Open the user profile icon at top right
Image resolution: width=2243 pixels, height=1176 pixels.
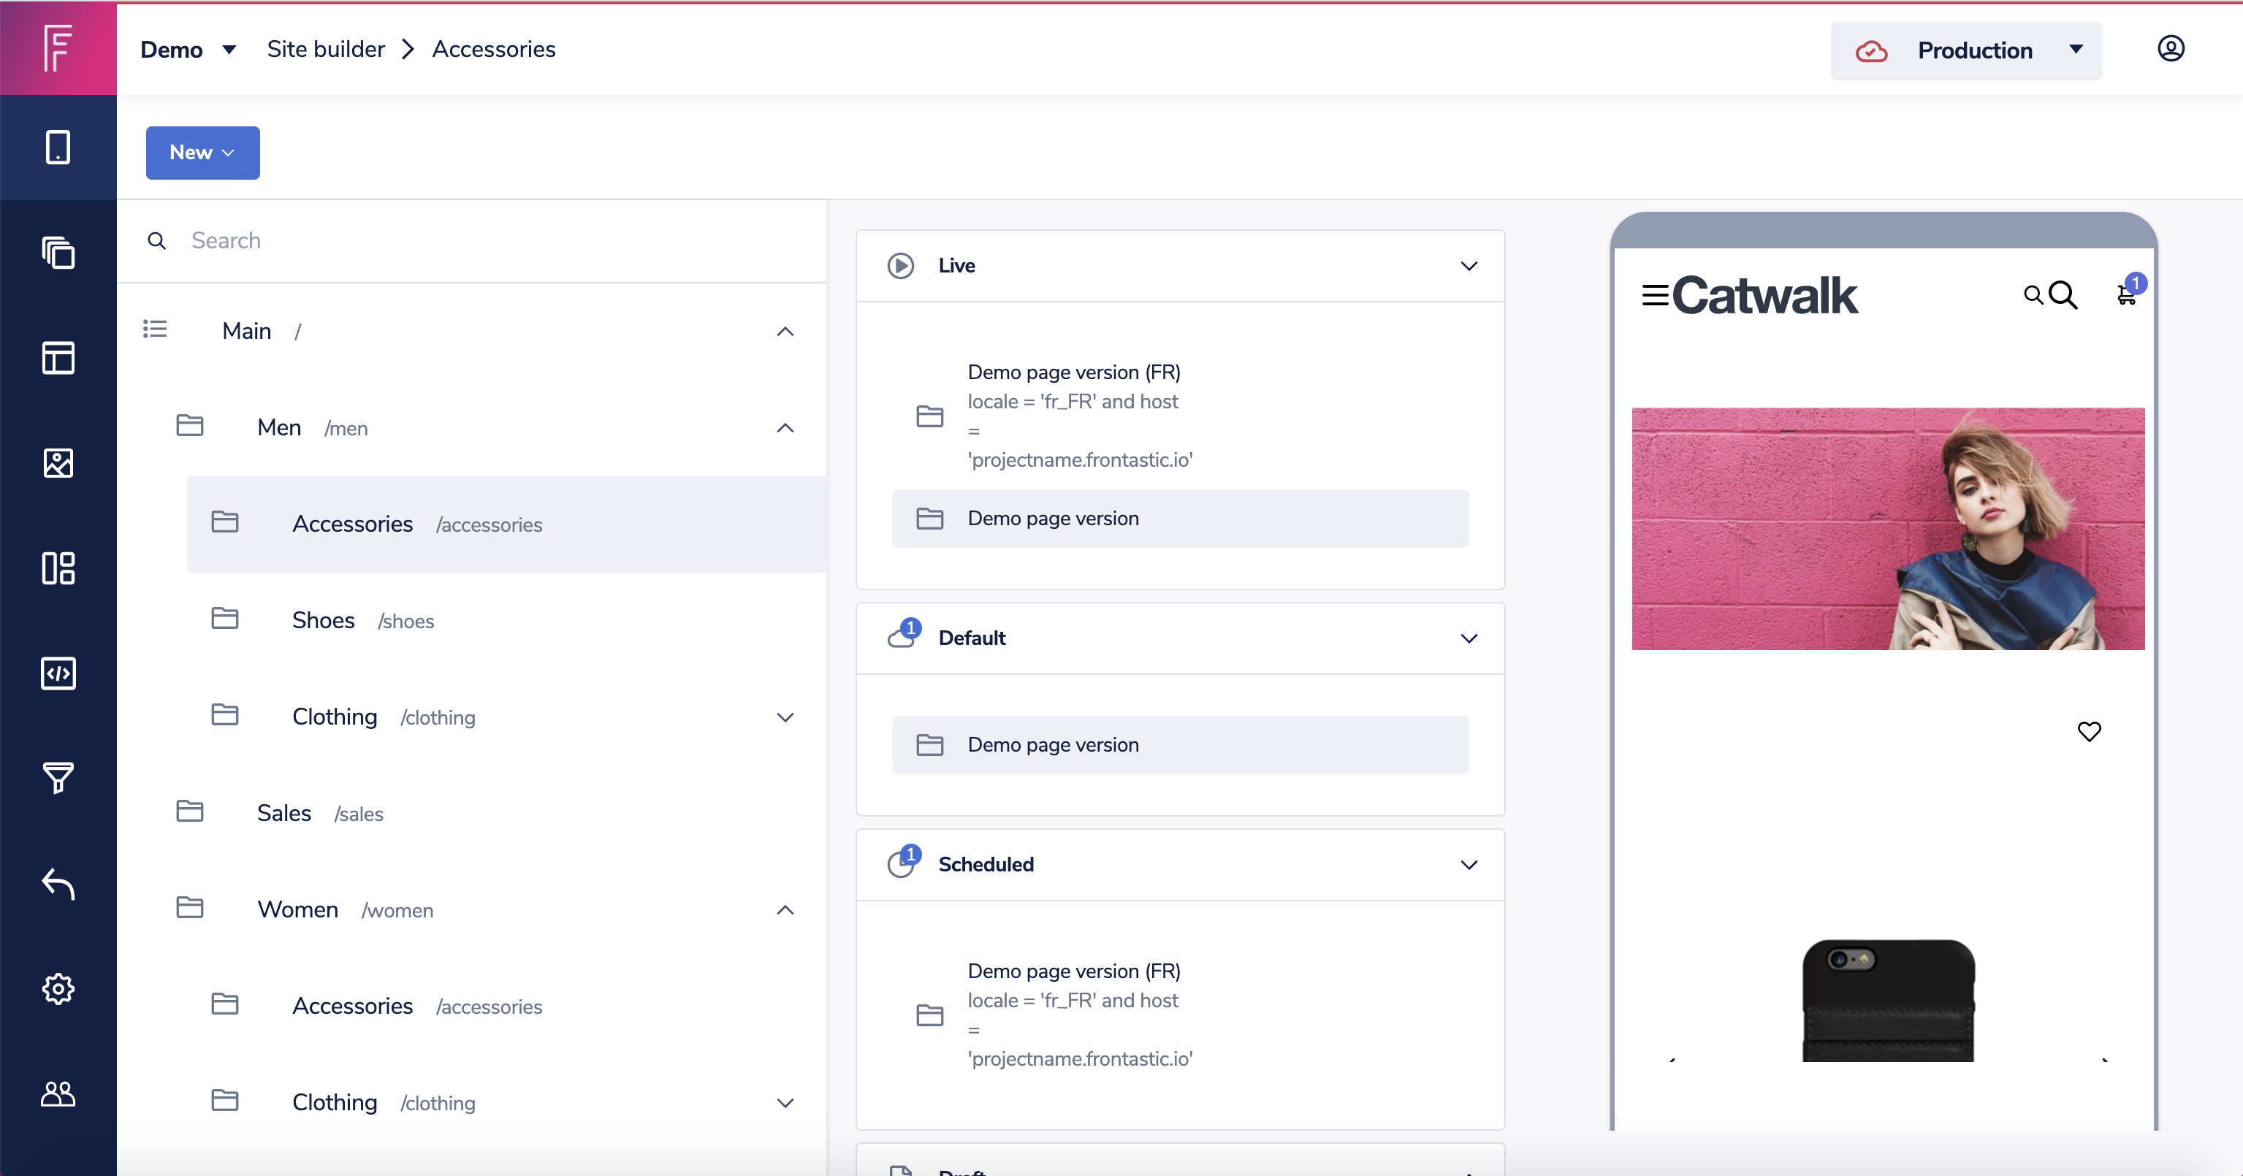[x=2171, y=49]
